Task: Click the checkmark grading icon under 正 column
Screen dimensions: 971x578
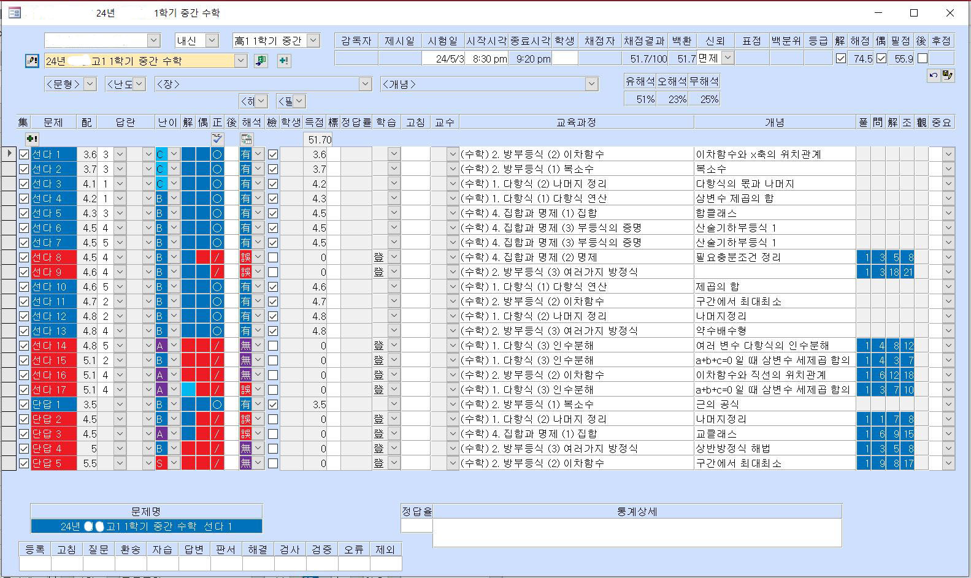Action: coord(217,139)
